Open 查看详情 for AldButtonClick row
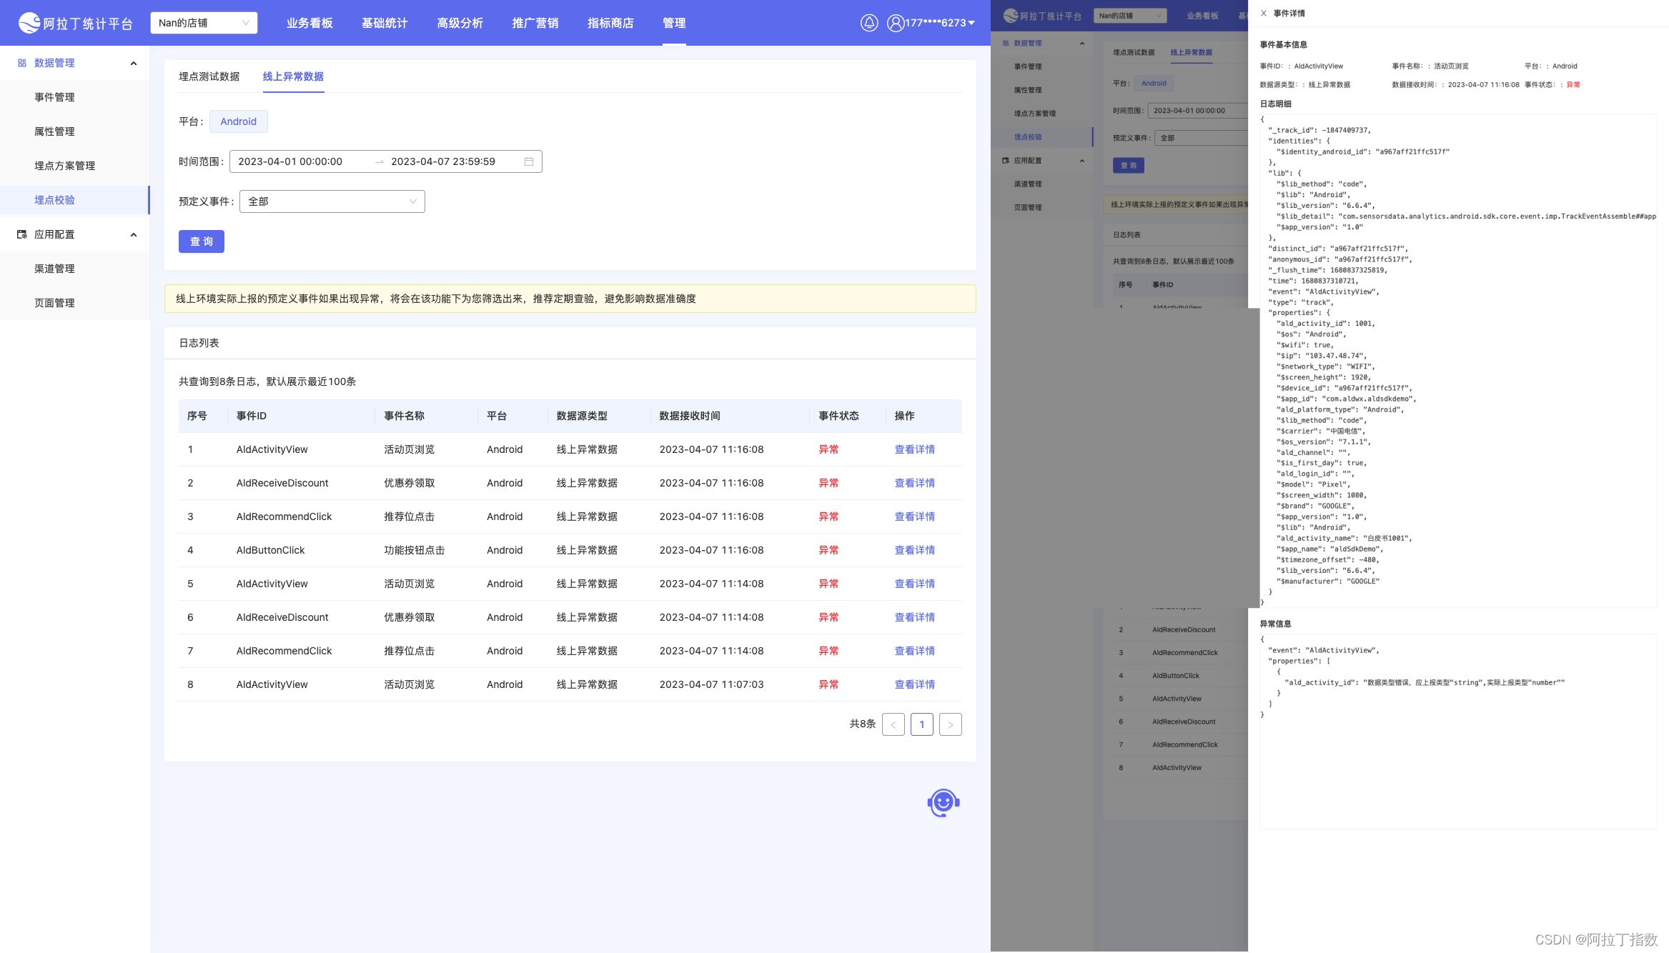 click(914, 550)
